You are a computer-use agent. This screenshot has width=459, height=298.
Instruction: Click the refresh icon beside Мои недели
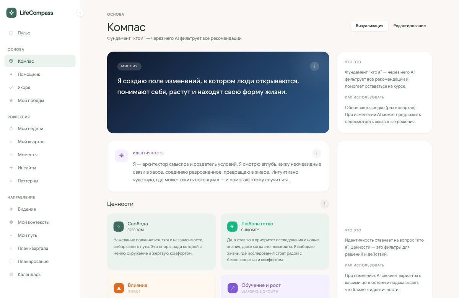click(x=11, y=129)
